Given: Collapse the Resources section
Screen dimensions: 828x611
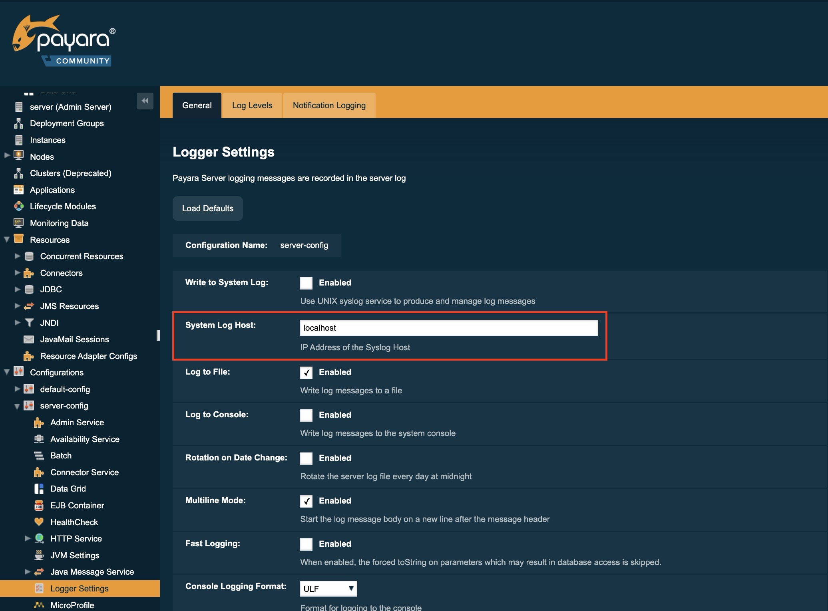Looking at the screenshot, I should [x=6, y=239].
